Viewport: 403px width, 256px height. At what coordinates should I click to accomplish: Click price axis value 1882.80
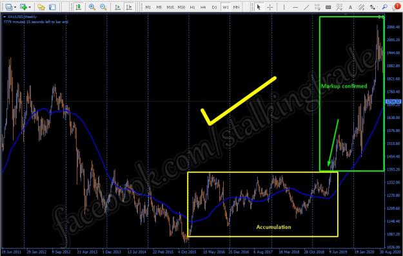tap(393, 66)
